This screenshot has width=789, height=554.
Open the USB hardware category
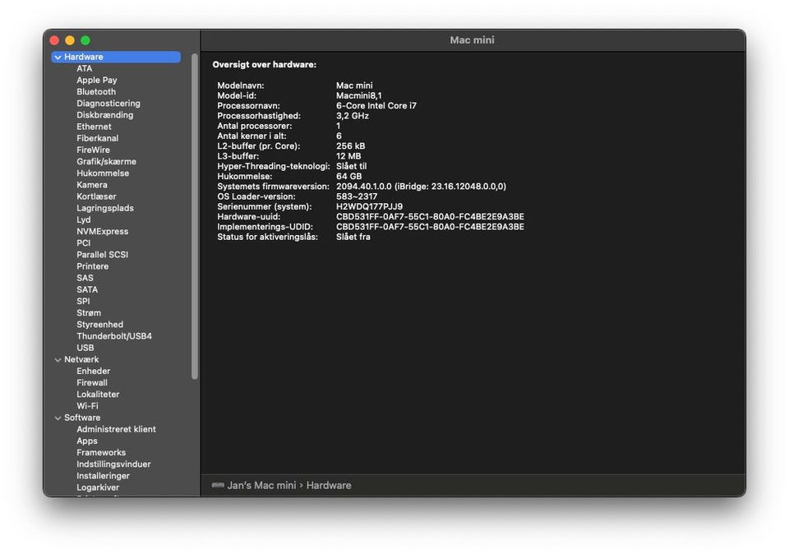[x=85, y=349]
